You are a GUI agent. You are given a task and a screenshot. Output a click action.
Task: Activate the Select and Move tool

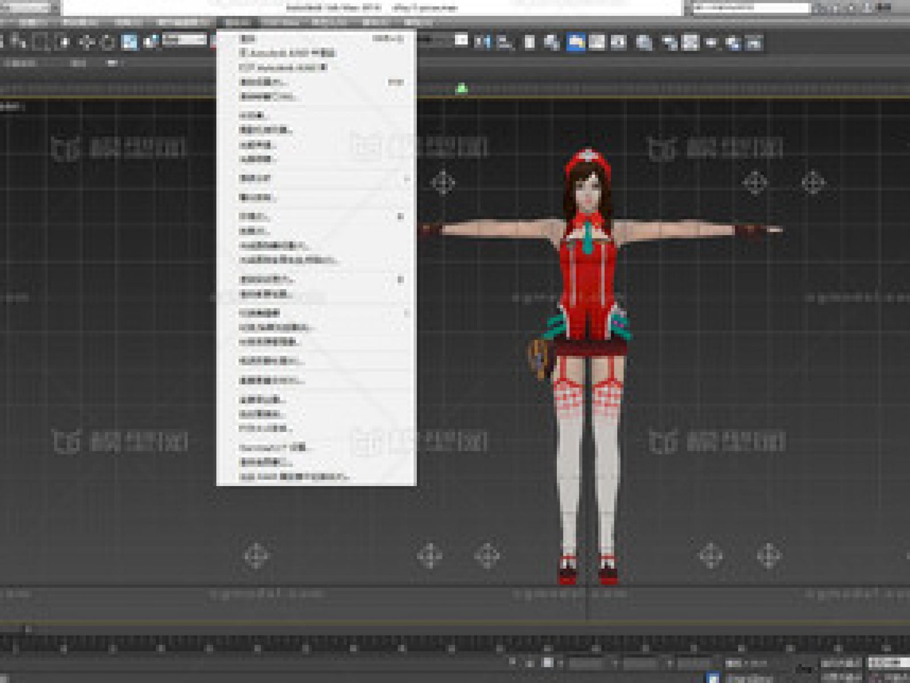[x=86, y=42]
